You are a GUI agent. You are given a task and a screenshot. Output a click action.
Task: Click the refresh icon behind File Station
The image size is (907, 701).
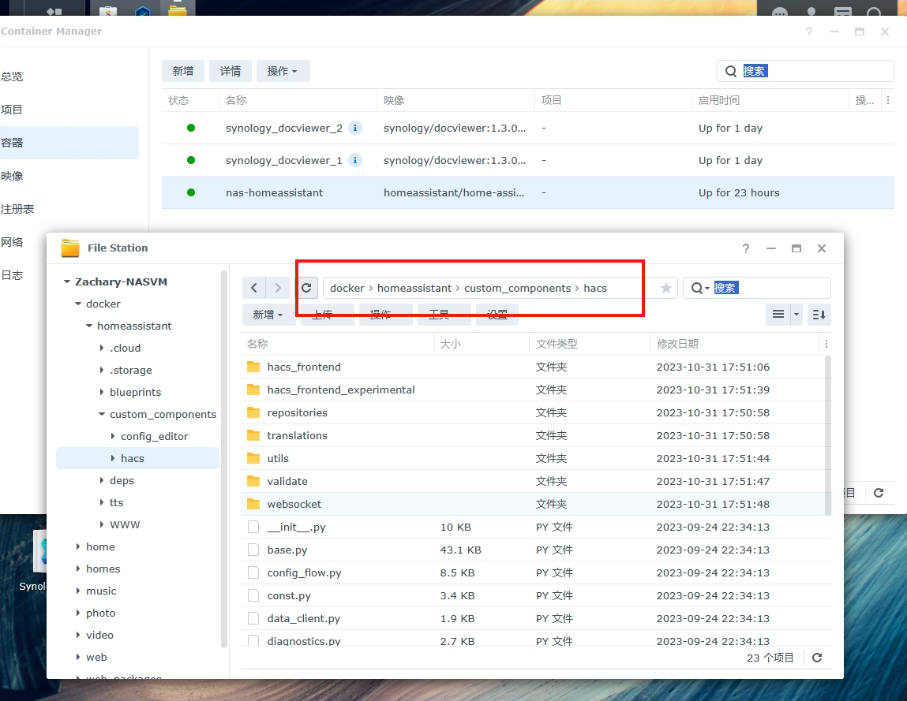tap(878, 492)
